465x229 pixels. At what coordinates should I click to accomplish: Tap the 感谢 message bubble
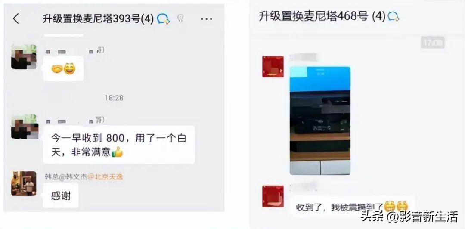click(61, 196)
